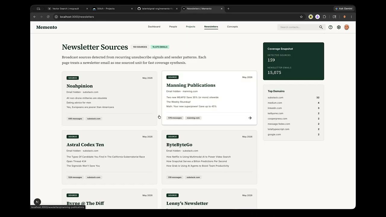Open the browser extensions puzzle icon

tap(324, 17)
